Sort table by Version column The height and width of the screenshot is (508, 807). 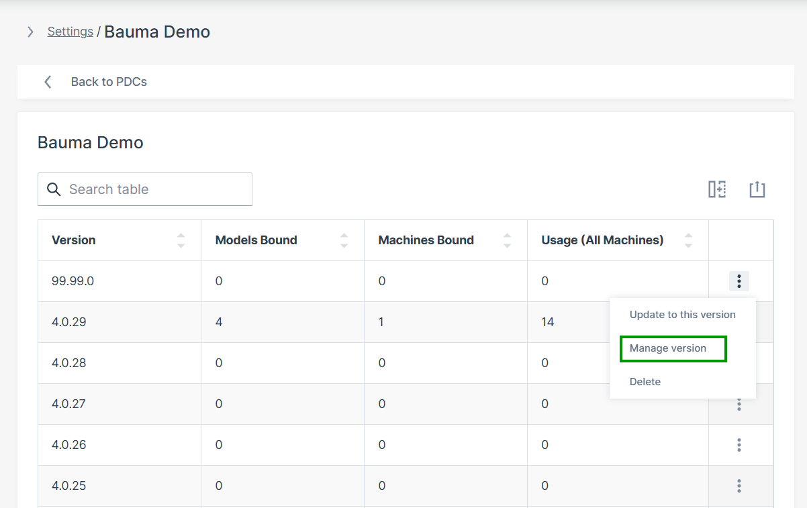[181, 240]
